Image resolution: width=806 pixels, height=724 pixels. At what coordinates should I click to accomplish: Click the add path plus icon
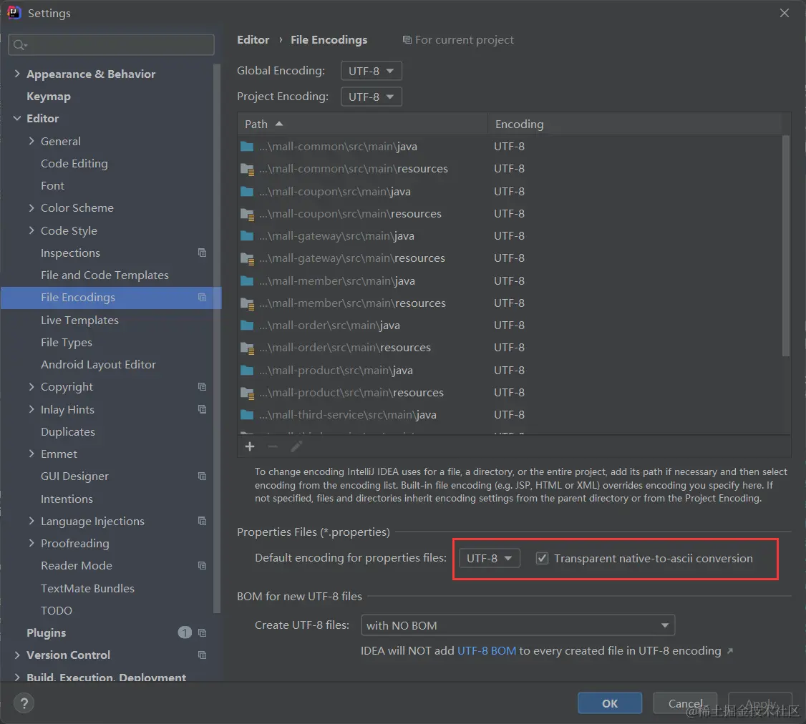tap(250, 446)
